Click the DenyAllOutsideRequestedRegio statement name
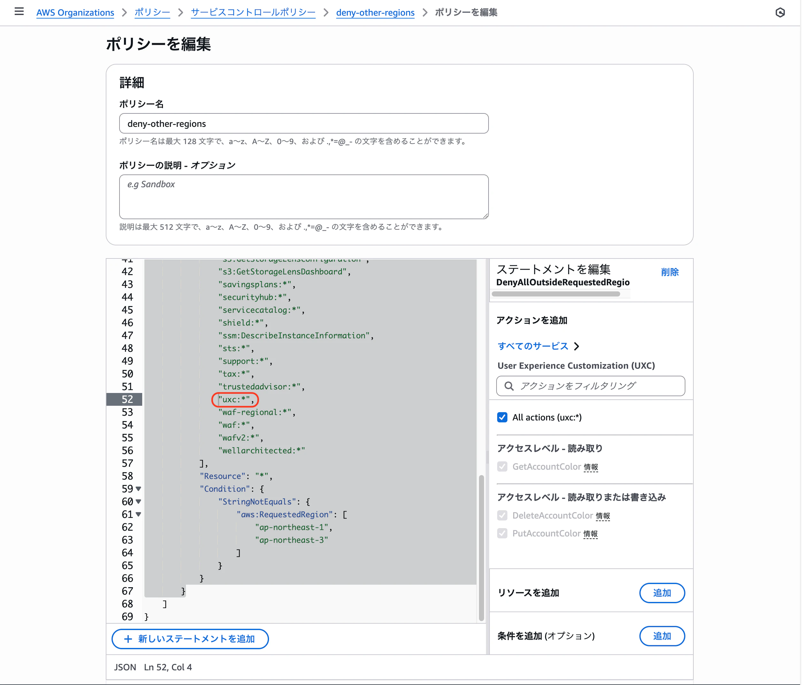 tap(563, 282)
